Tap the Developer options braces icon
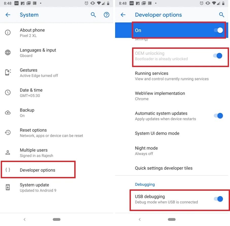 point(8,170)
